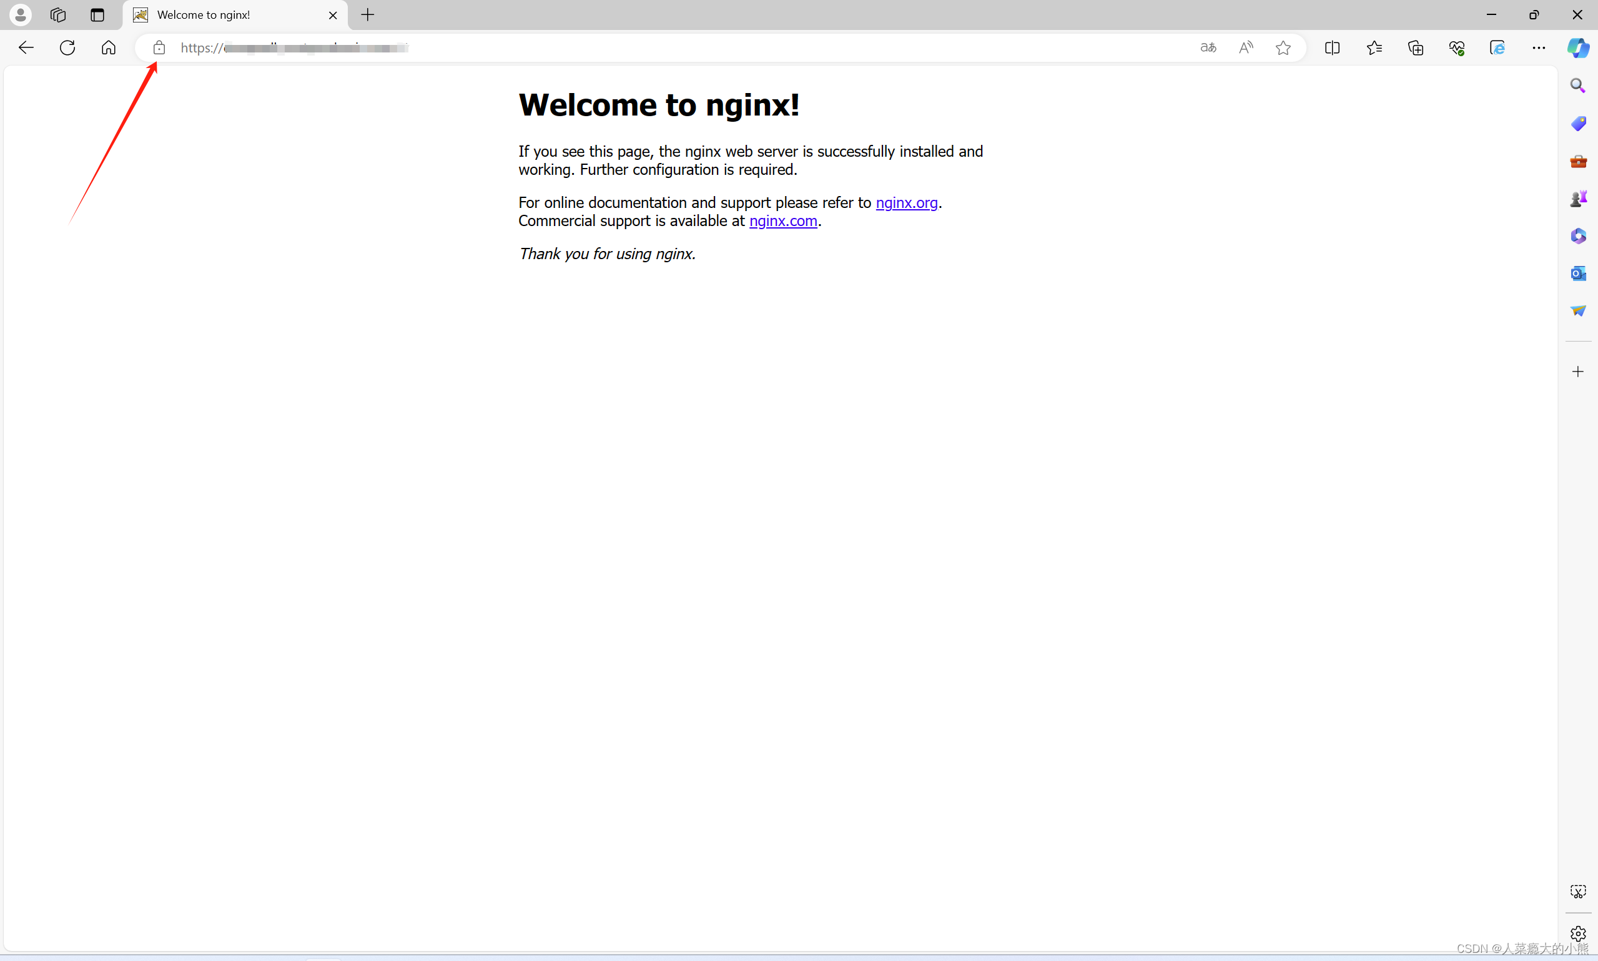Start Read aloud from address bar
The image size is (1598, 961).
pos(1246,47)
